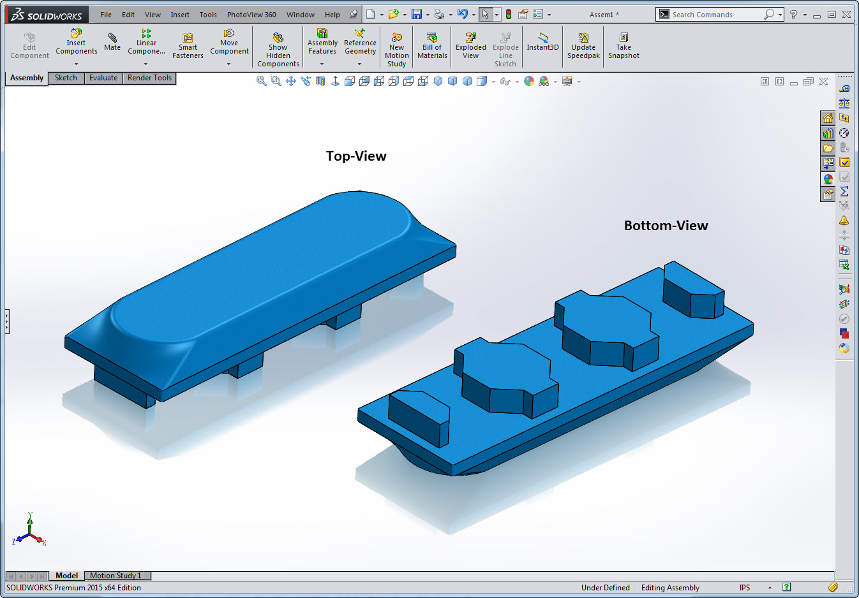Click the Take Snapshot button
The image size is (859, 598).
point(624,47)
